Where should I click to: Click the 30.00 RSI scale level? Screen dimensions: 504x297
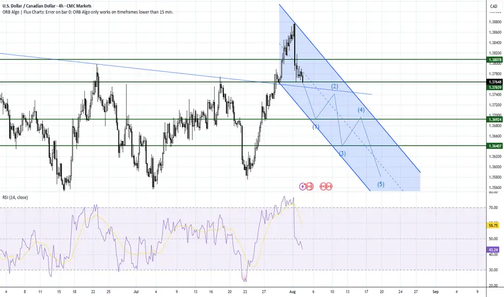point(493,269)
